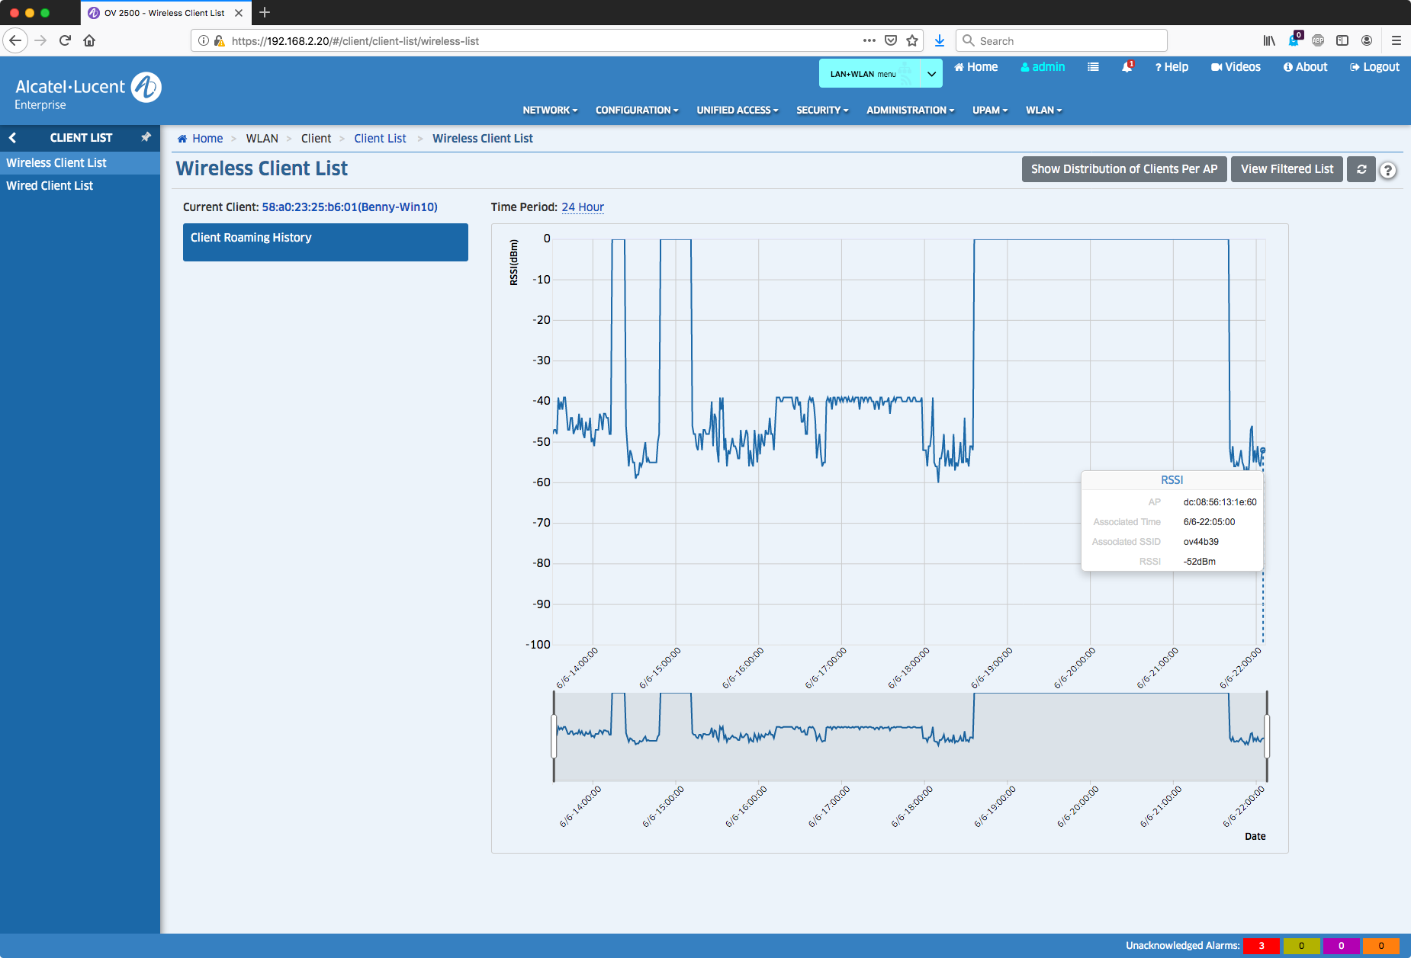Viewport: 1411px width, 958px height.
Task: Click the View Filtered List button
Action: click(x=1287, y=169)
